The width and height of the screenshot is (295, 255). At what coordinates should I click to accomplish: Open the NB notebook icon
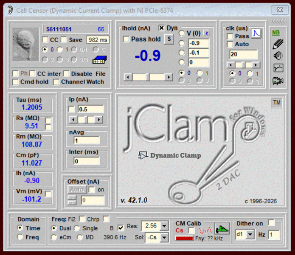tap(276, 33)
